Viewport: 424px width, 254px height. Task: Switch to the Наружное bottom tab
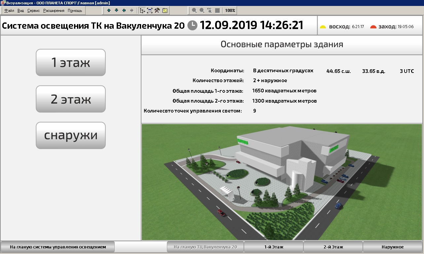393,247
